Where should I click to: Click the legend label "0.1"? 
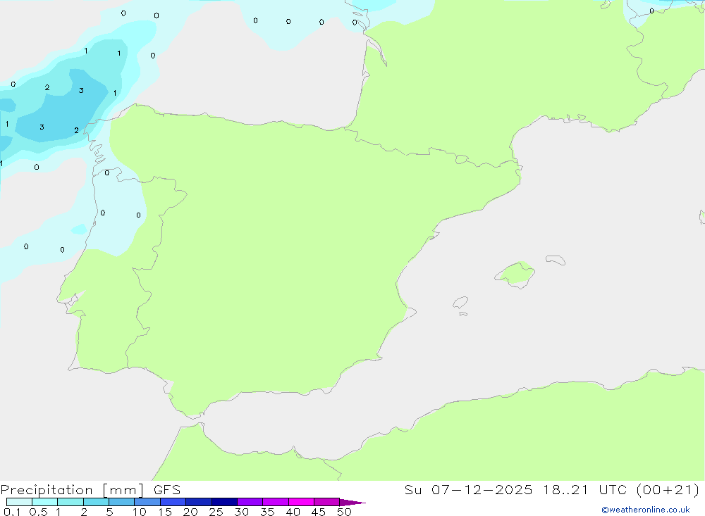point(12,512)
